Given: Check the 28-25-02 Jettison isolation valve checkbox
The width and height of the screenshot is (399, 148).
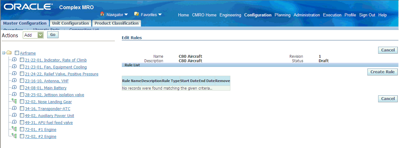Looking at the screenshot, I should pyautogui.click(x=22, y=95).
